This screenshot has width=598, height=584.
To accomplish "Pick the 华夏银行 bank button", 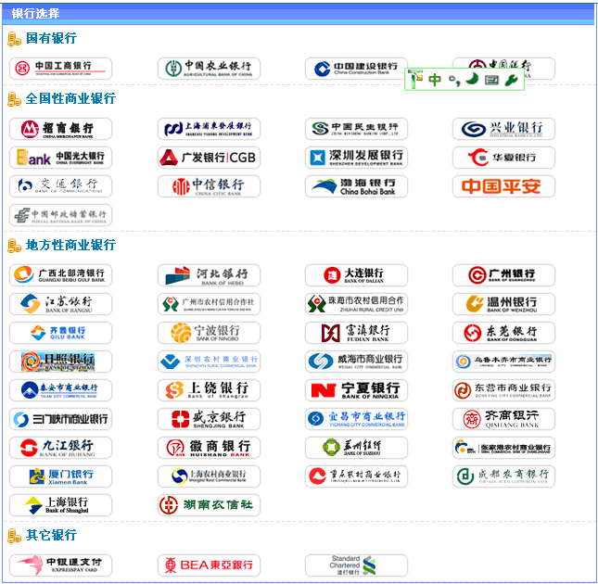I will (503, 158).
